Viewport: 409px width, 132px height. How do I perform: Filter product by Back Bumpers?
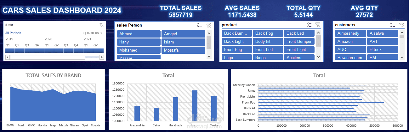click(x=237, y=33)
